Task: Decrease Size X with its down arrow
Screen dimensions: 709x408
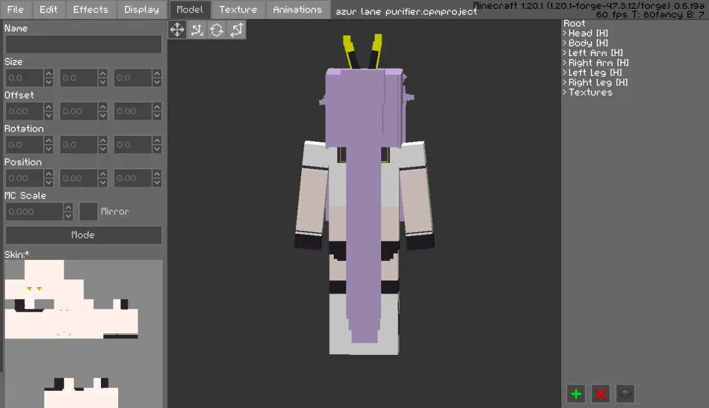Action: [x=48, y=83]
